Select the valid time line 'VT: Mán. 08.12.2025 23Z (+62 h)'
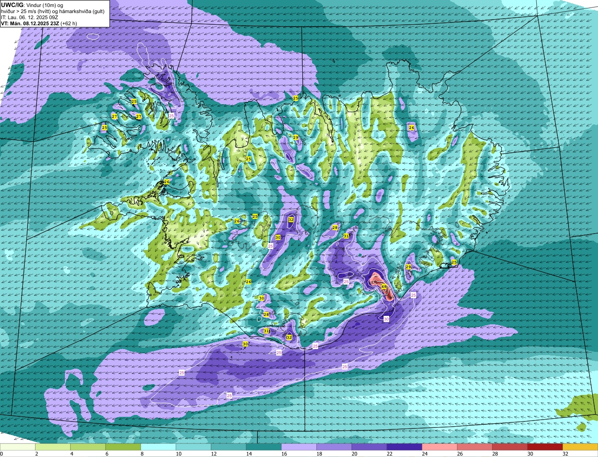 (x=39, y=23)
